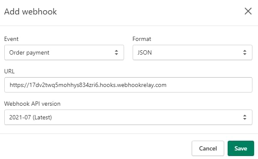The width and height of the screenshot is (258, 159).
Task: Click the Format field label
Action: click(x=142, y=39)
